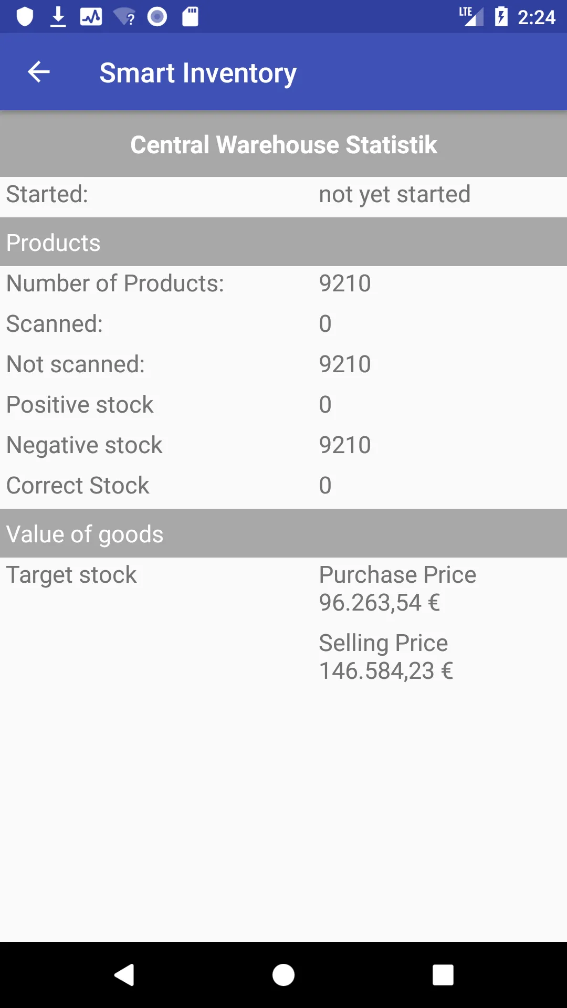Tap the circular record status icon
Image resolution: width=567 pixels, height=1008 pixels.
(157, 17)
